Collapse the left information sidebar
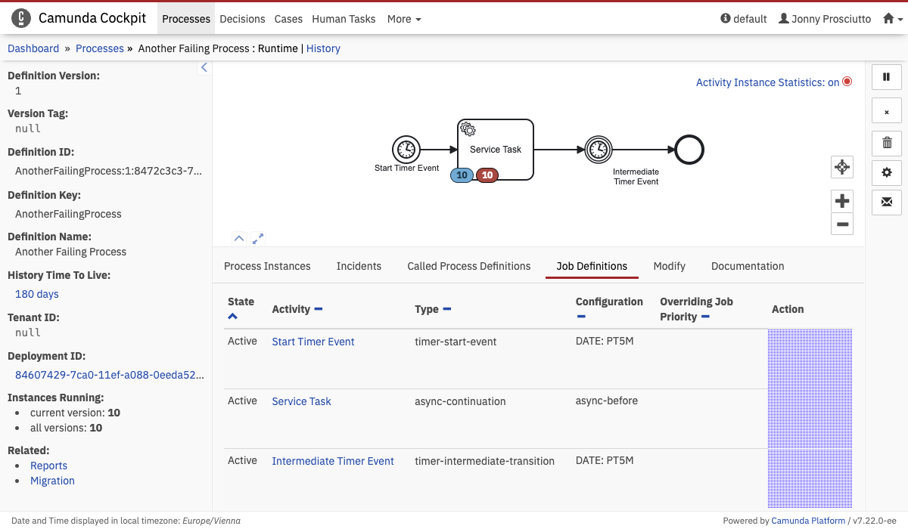The height and width of the screenshot is (529, 908). 204,68
